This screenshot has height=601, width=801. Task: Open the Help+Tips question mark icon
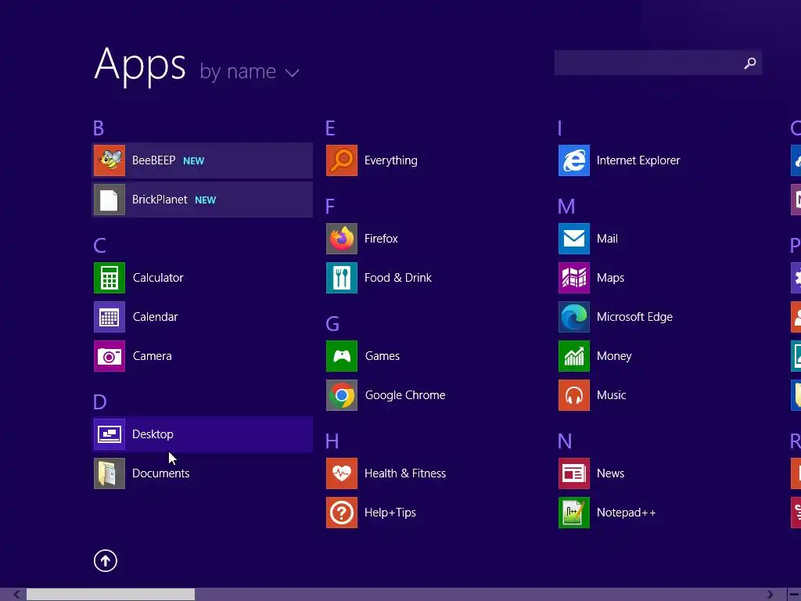point(342,513)
